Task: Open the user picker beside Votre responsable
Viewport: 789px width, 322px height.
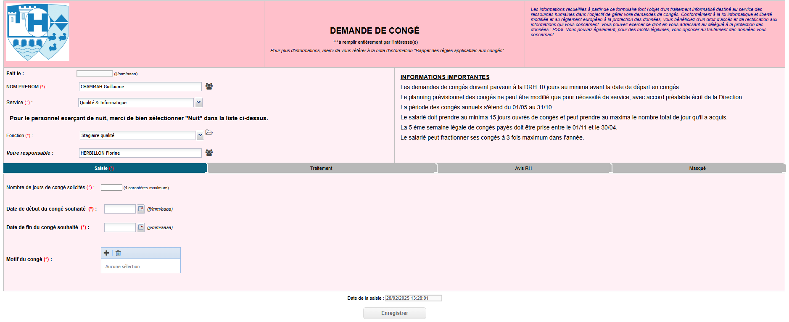Action: coord(209,153)
